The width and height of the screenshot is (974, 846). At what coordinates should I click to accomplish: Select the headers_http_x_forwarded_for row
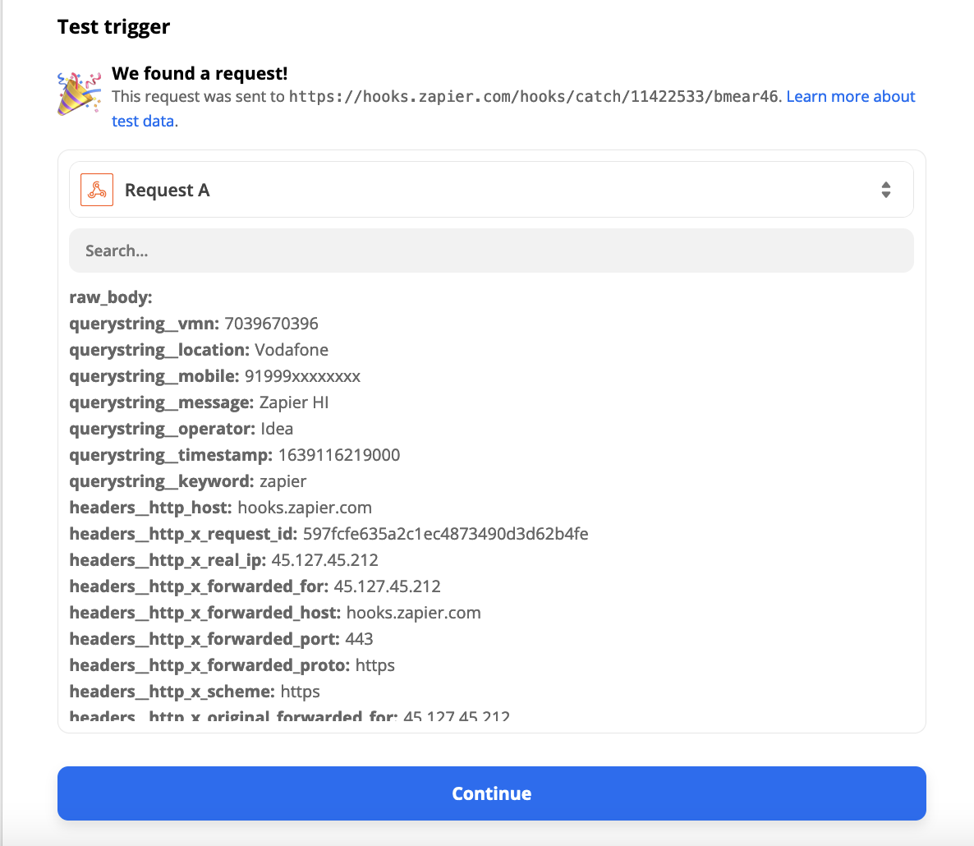(x=255, y=586)
